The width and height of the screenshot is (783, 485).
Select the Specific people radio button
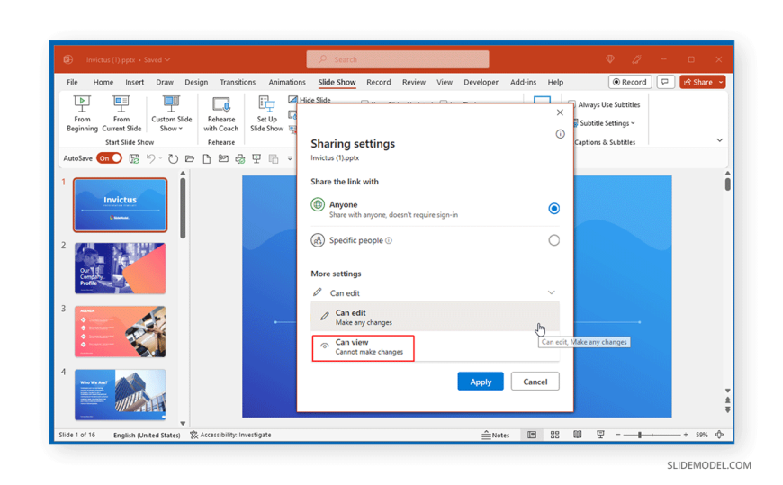[553, 240]
